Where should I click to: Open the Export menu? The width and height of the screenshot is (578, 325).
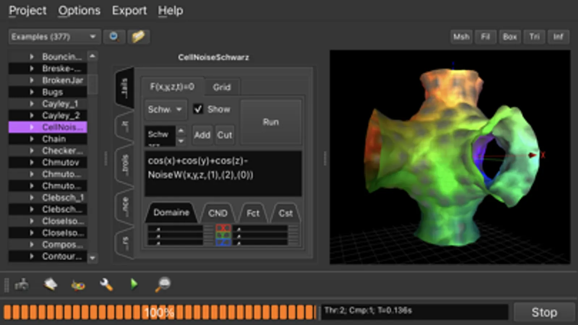(x=129, y=10)
